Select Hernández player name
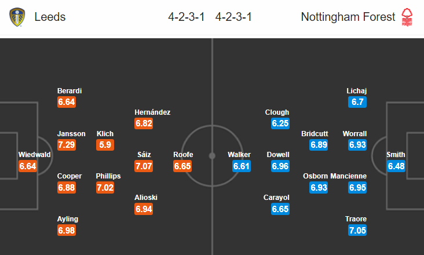Image resolution: width=424 pixels, height=255 pixels. [x=152, y=112]
